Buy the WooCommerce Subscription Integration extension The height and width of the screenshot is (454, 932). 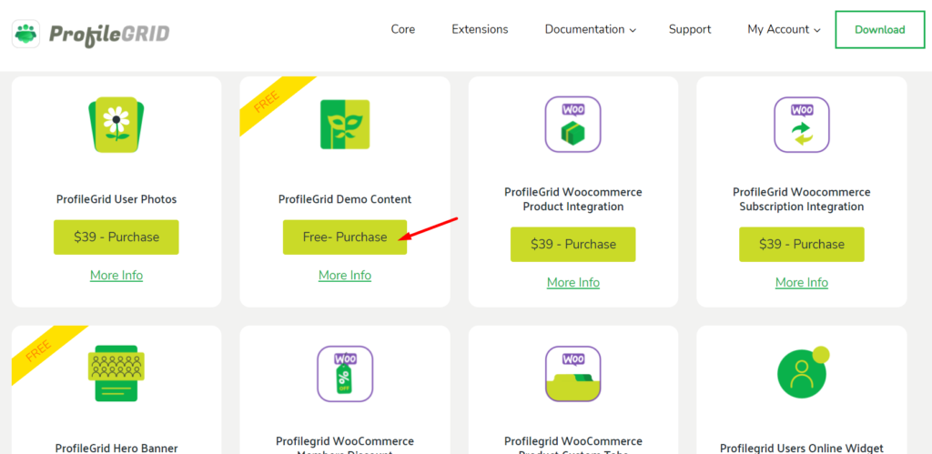[x=801, y=245]
